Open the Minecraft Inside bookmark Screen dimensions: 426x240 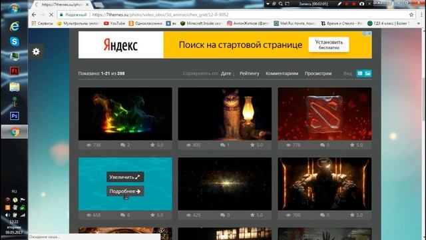click(x=201, y=23)
